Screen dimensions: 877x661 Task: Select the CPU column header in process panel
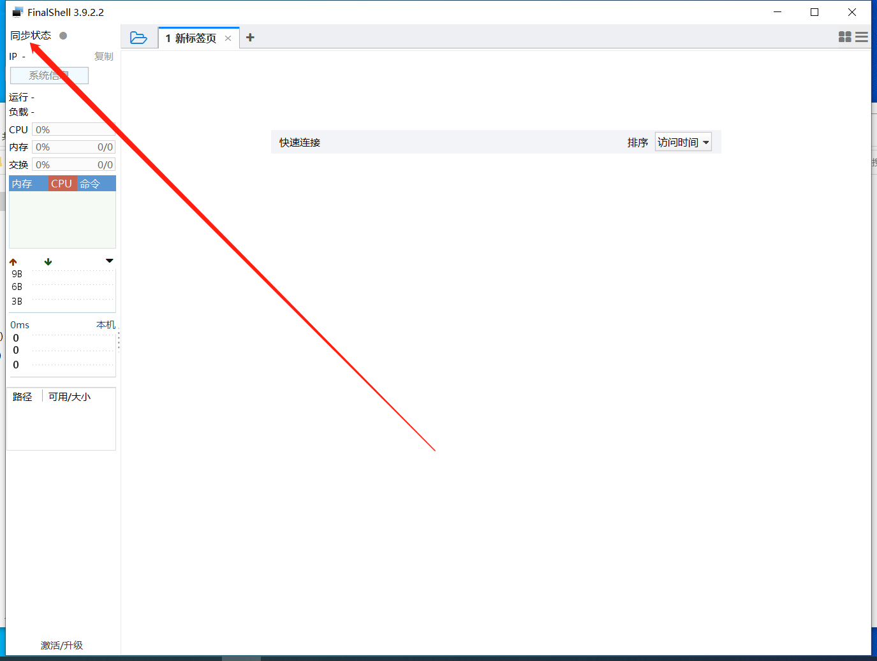(61, 184)
